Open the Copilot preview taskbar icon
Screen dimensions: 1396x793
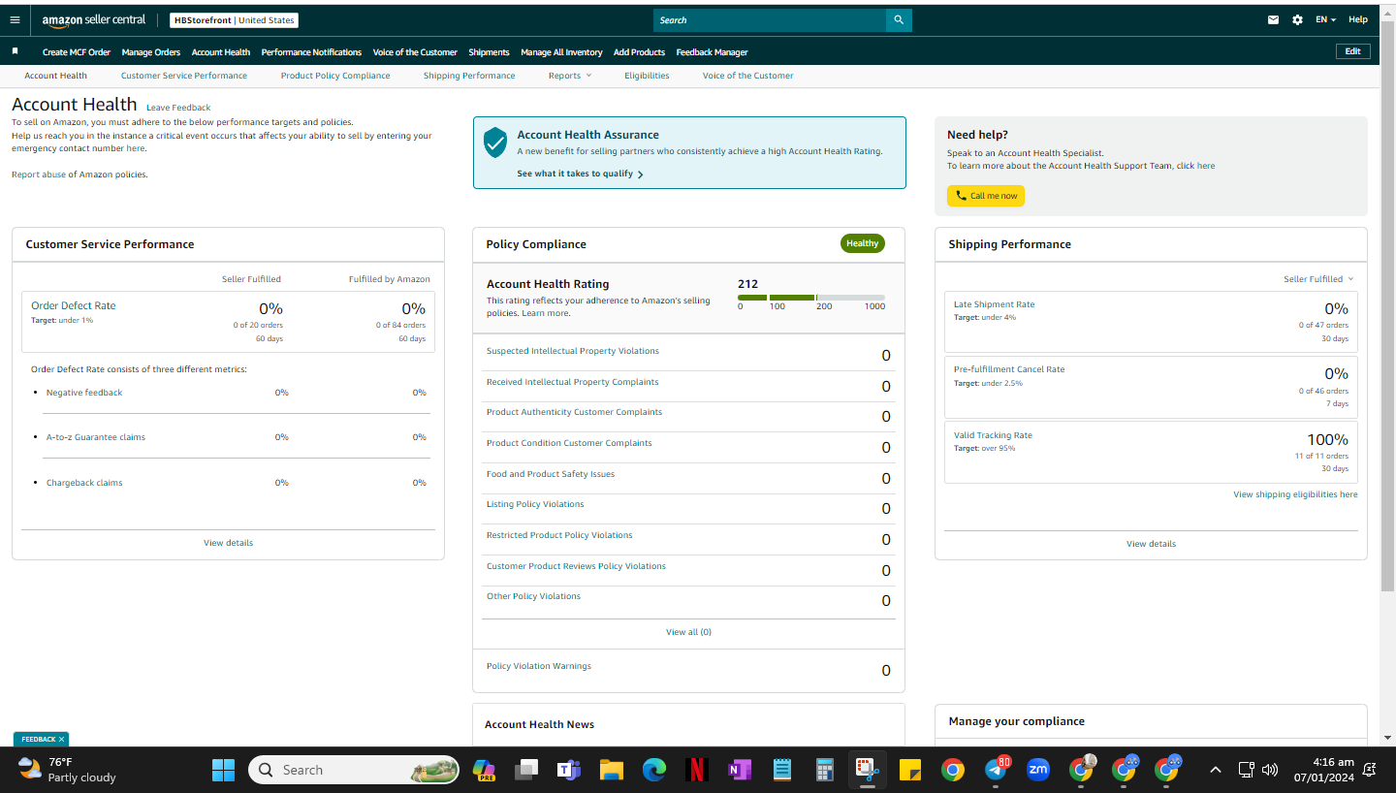(x=484, y=770)
